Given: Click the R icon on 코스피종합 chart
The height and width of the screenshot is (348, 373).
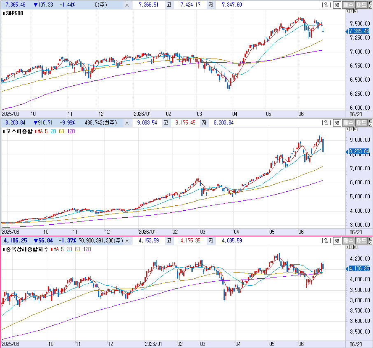Looking at the screenshot, I should coord(355,129).
